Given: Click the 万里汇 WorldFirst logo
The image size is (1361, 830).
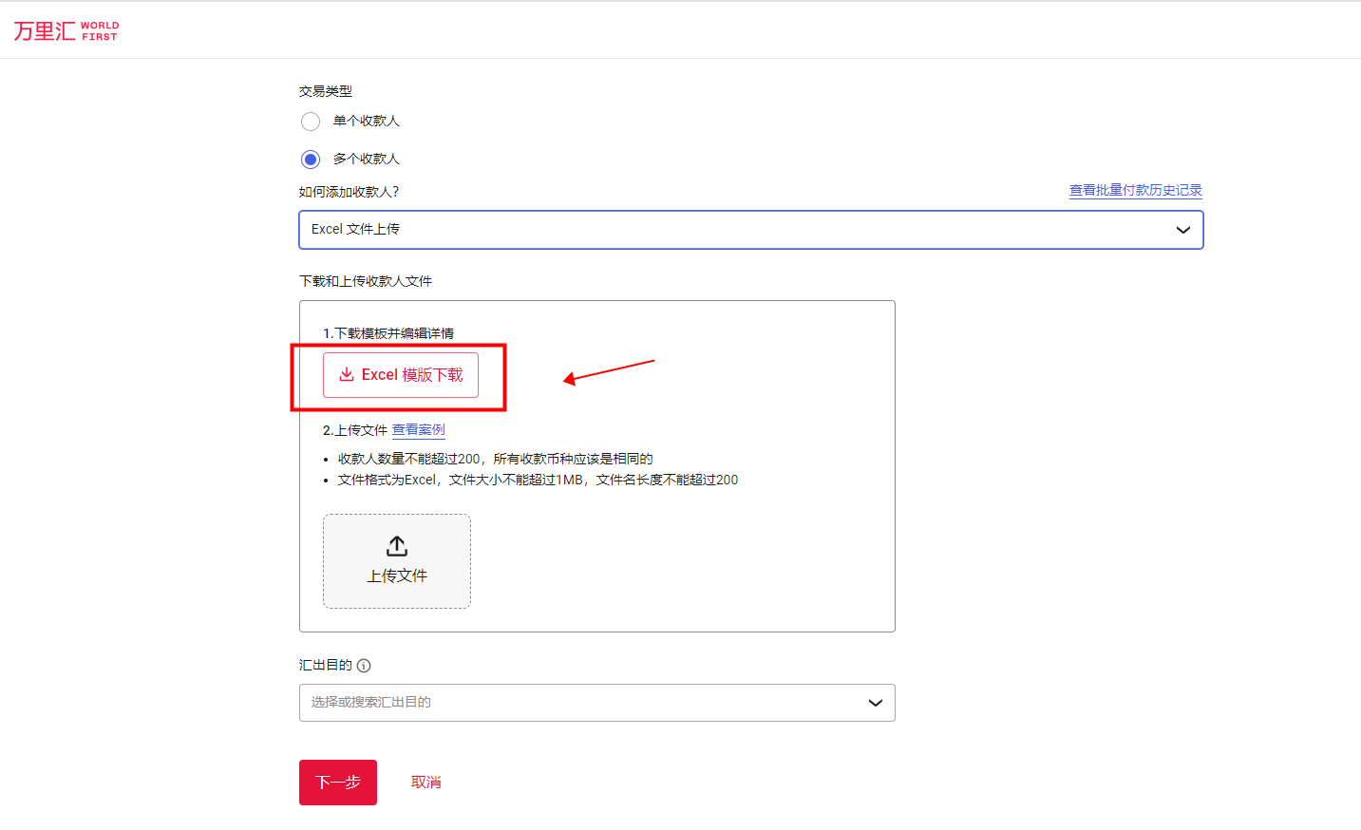Looking at the screenshot, I should pos(65,29).
